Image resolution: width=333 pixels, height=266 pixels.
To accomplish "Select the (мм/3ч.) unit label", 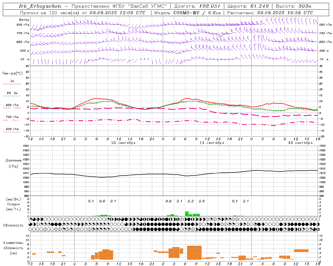I will [x=13, y=199].
